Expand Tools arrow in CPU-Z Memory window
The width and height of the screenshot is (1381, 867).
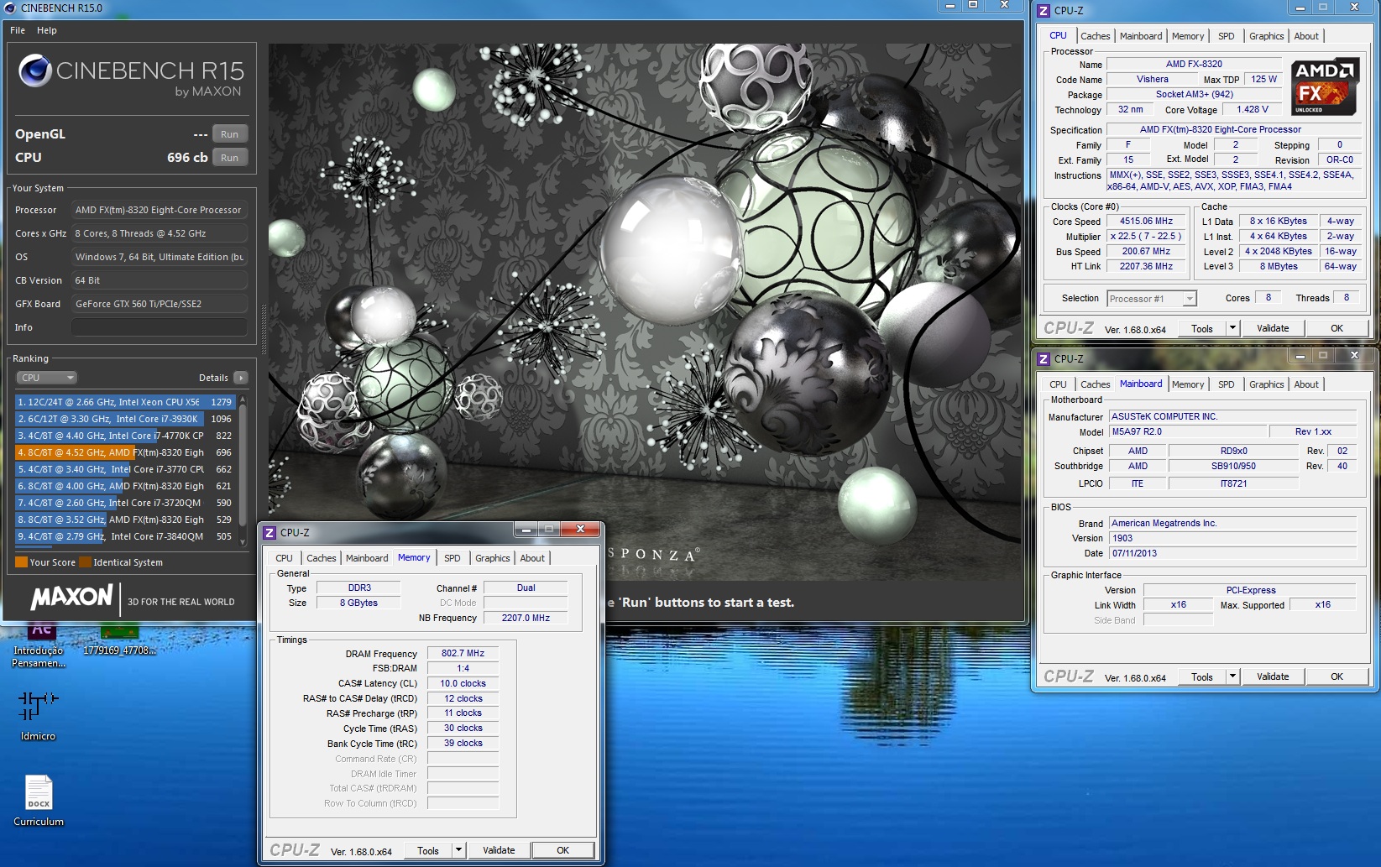458,850
